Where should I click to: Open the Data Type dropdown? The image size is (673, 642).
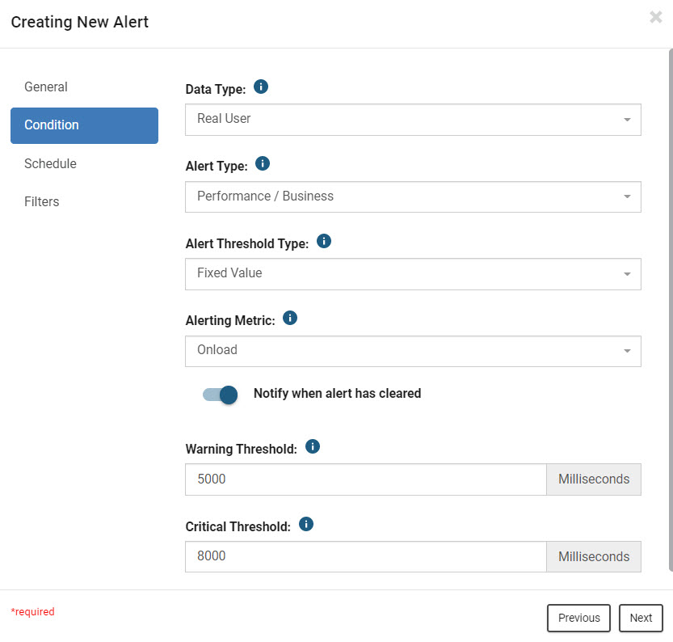[x=413, y=120]
